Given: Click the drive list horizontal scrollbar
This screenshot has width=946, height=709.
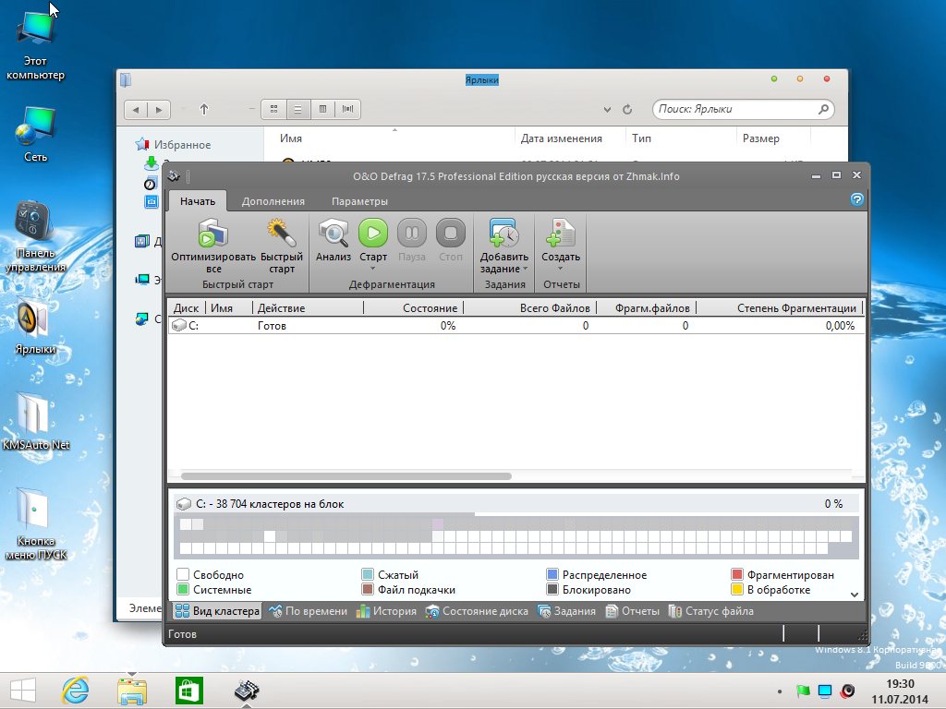Looking at the screenshot, I should (346, 476).
